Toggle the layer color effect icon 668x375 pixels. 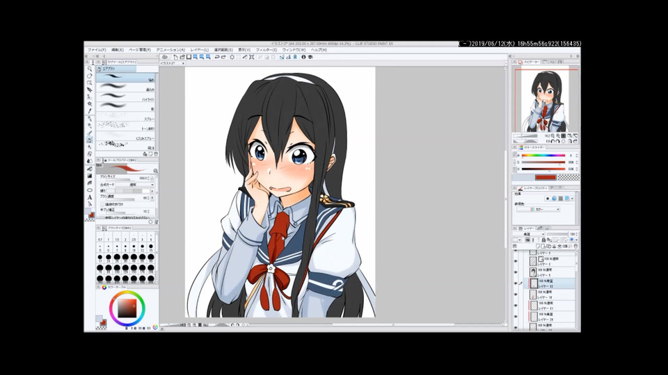click(567, 199)
